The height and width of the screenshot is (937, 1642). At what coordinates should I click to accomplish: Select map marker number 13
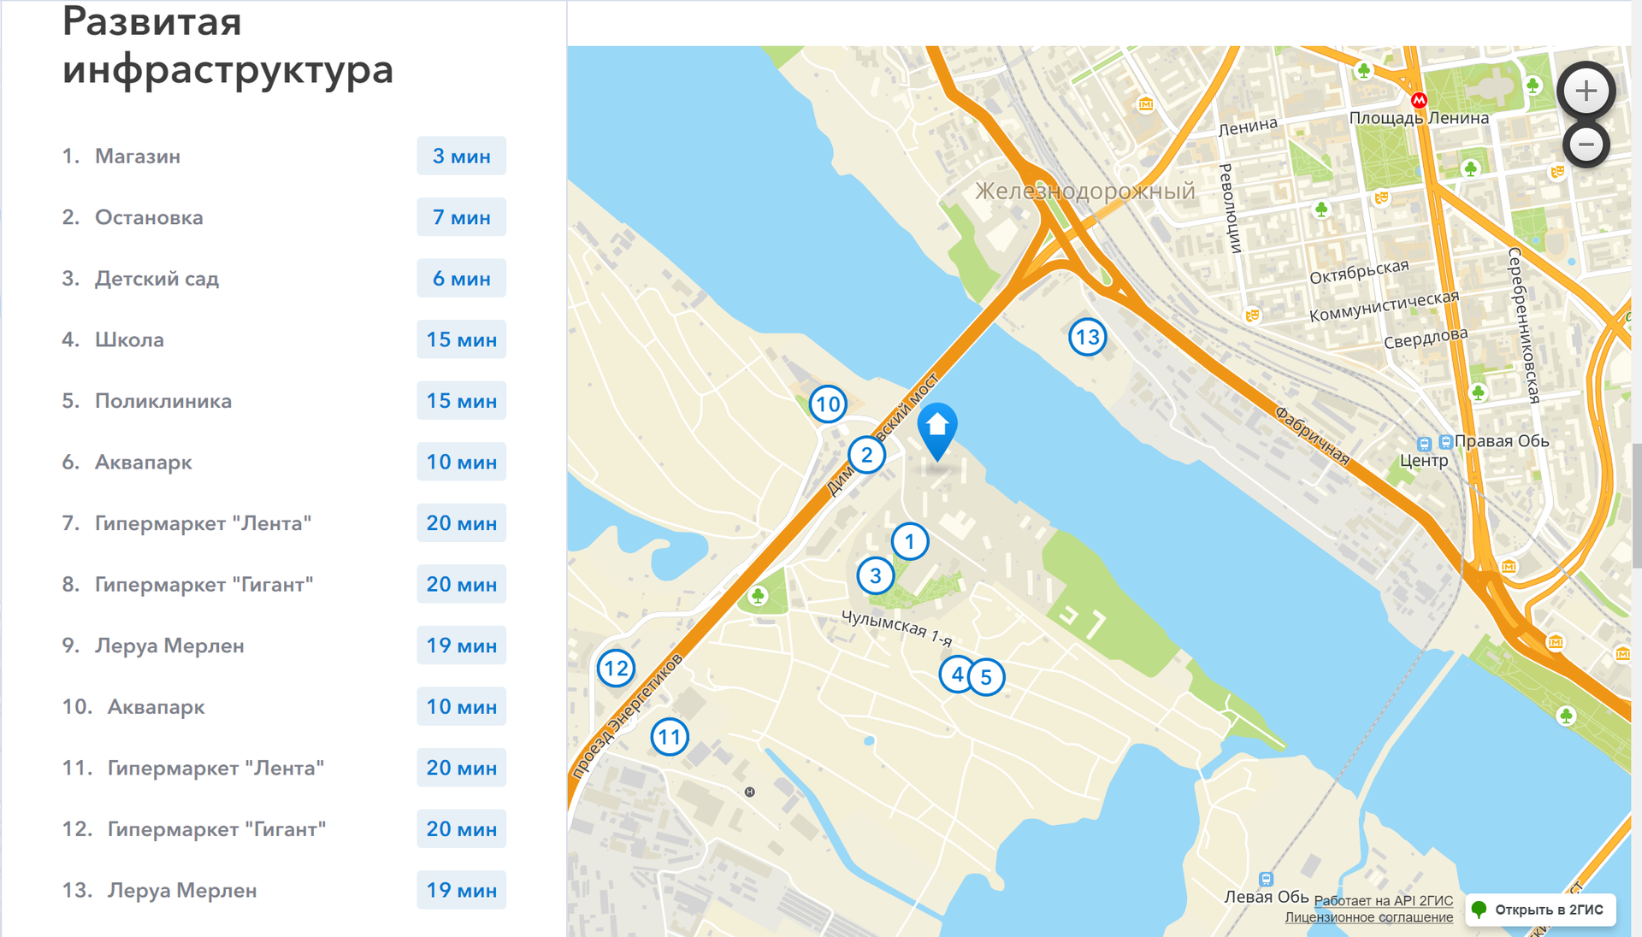click(1087, 337)
